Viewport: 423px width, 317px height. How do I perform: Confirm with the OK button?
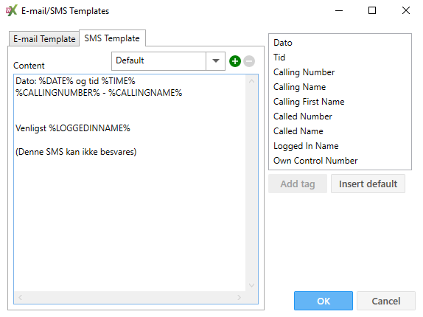click(324, 301)
